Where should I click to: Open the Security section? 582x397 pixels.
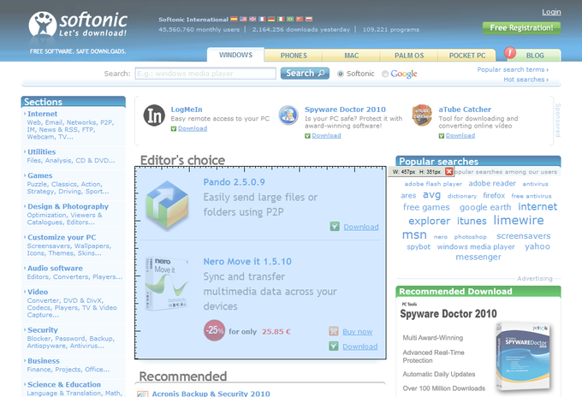[43, 330]
